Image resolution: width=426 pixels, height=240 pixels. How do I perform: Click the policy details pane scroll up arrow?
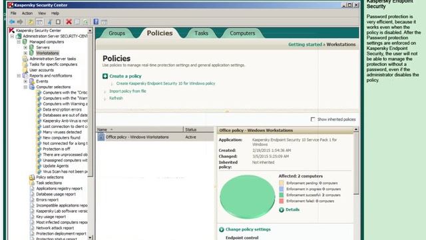(356, 130)
